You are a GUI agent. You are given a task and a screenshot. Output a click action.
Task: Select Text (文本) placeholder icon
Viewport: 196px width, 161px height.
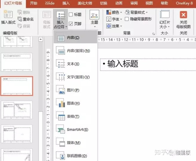(x=60, y=64)
